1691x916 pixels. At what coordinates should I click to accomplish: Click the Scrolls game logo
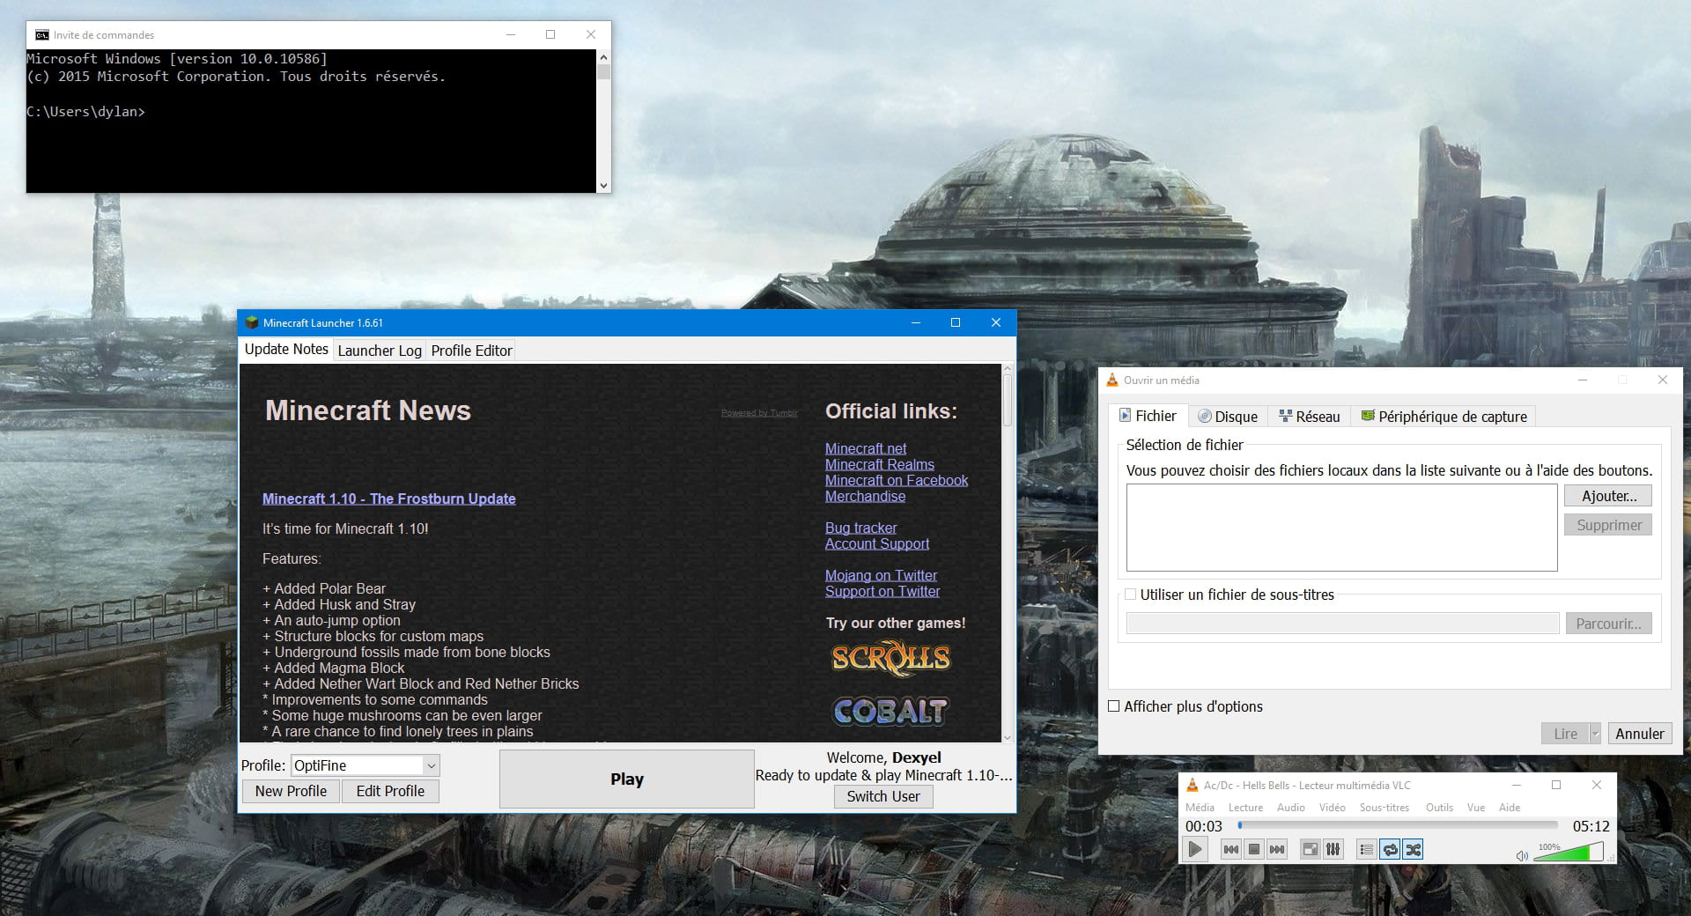click(x=890, y=657)
